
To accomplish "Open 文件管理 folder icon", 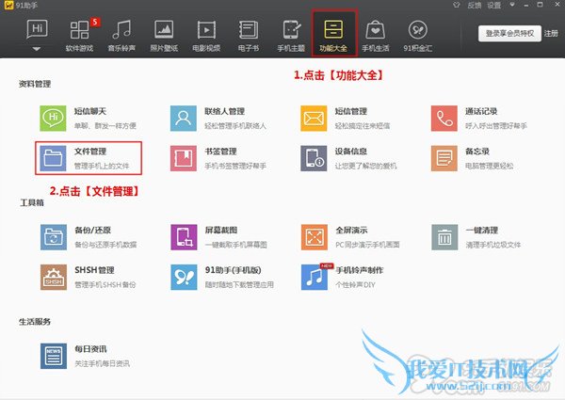I will (x=53, y=158).
